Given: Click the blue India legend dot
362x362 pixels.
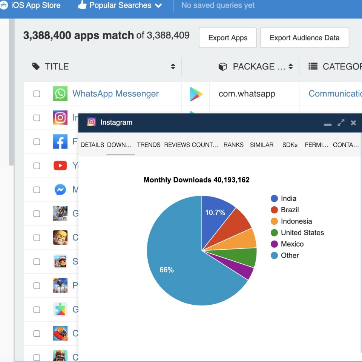Looking at the screenshot, I should (274, 198).
